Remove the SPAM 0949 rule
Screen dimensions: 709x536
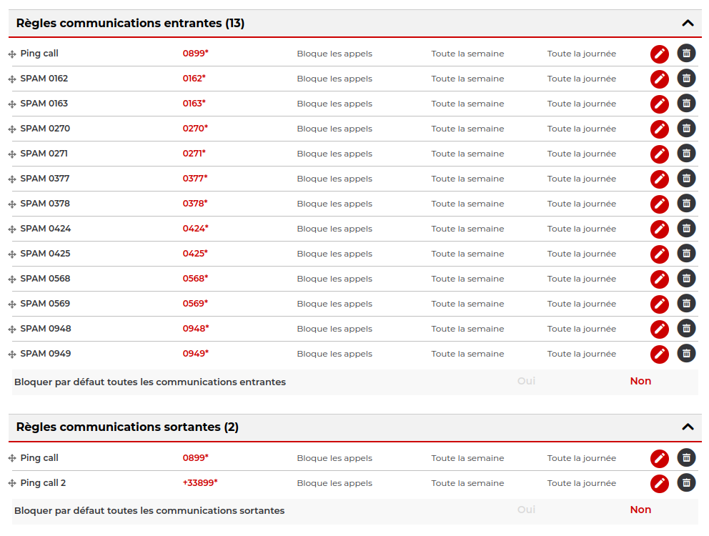coord(686,354)
